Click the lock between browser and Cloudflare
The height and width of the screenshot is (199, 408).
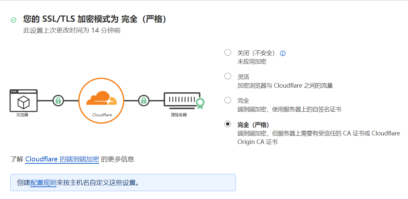click(58, 100)
